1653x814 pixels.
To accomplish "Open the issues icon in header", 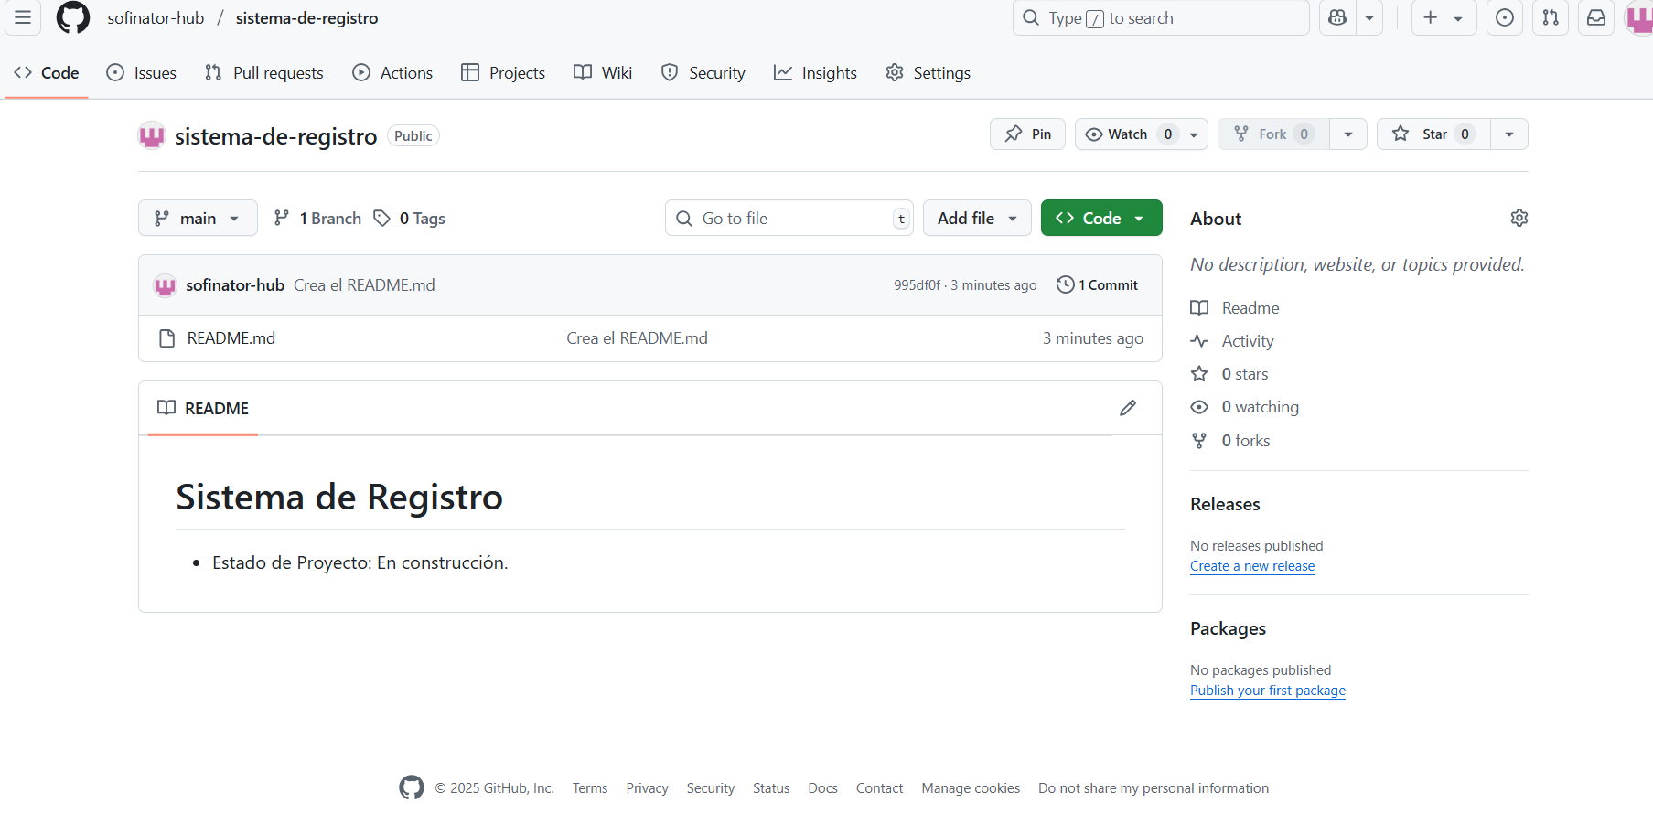I will click(1505, 17).
